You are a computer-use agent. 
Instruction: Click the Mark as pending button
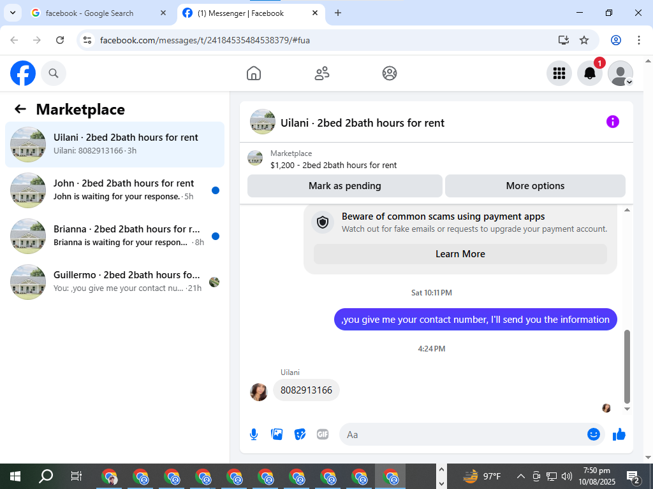345,186
